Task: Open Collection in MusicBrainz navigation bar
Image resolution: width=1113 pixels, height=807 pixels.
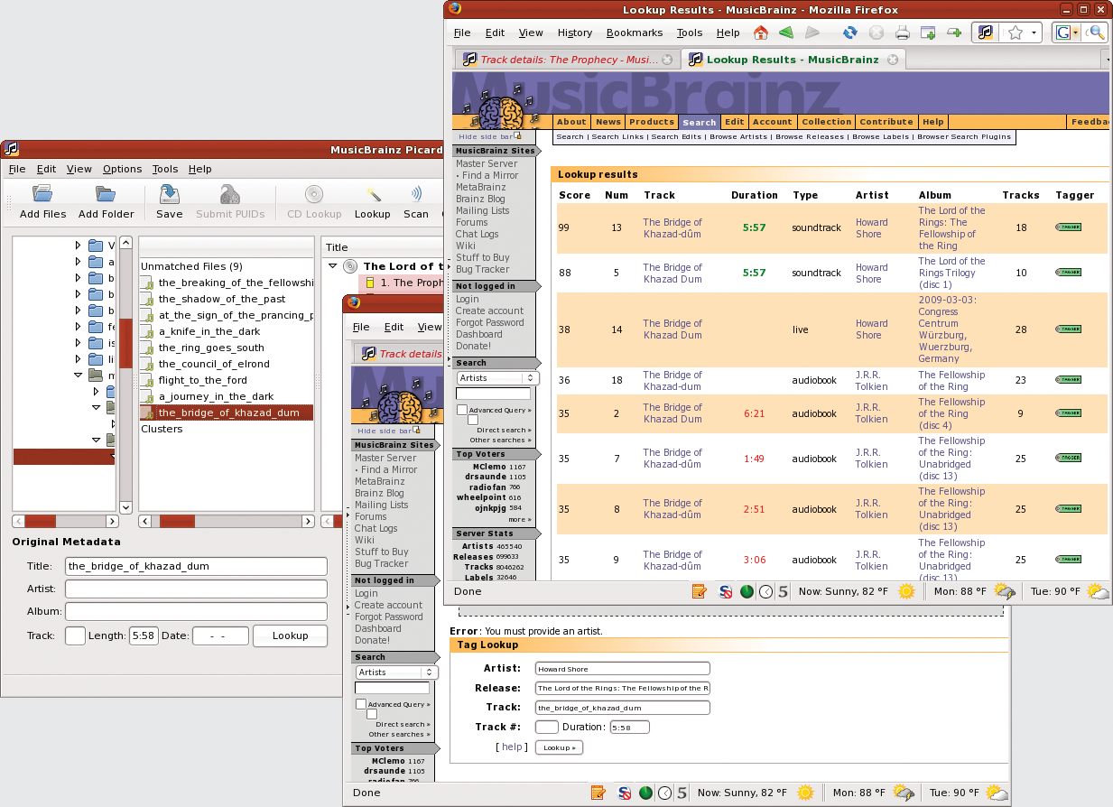Action: point(827,122)
